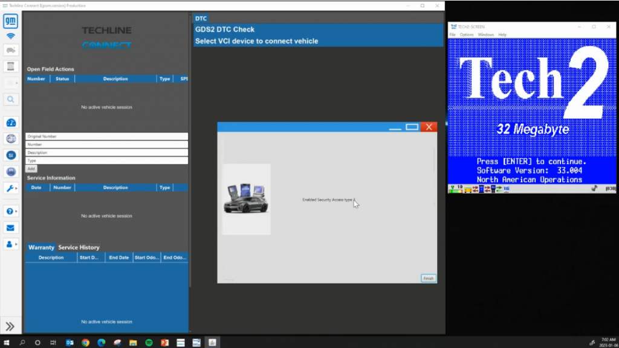Open Outlook from the taskbar
The width and height of the screenshot is (619, 348).
click(x=70, y=343)
